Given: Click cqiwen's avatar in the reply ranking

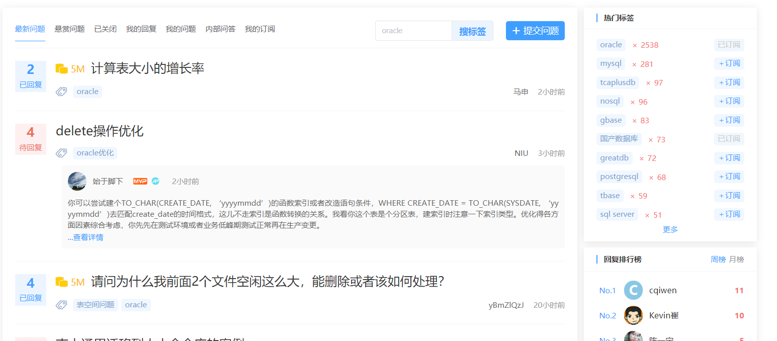Looking at the screenshot, I should pos(633,290).
